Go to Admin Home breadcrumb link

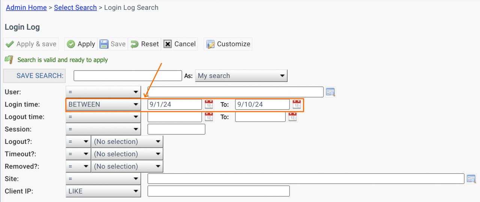26,8
